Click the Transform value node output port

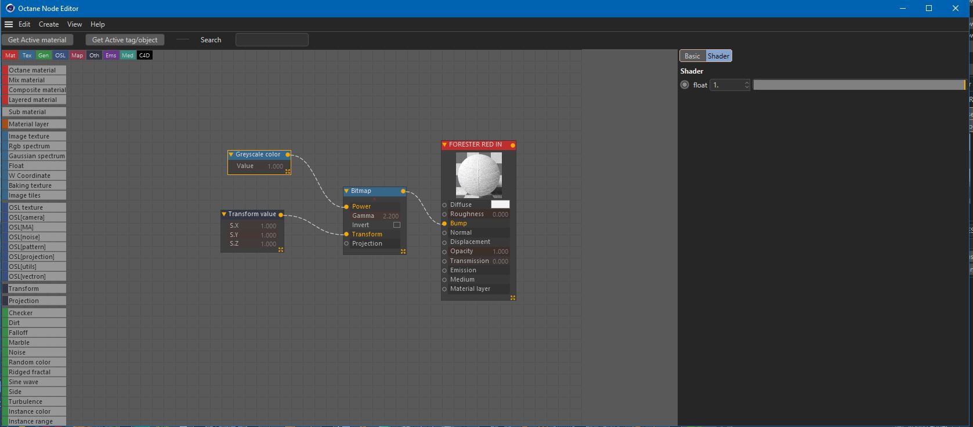(281, 214)
